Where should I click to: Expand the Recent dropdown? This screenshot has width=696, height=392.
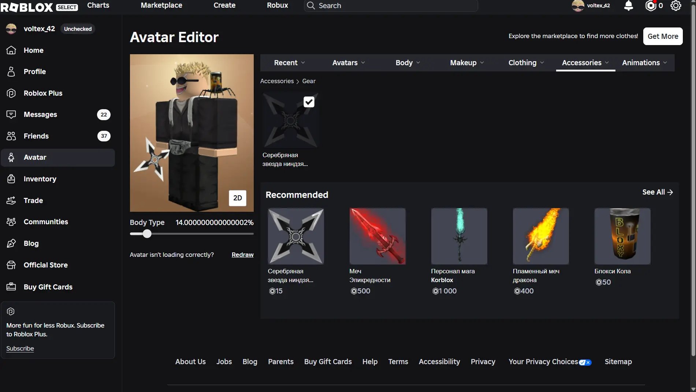tap(290, 63)
